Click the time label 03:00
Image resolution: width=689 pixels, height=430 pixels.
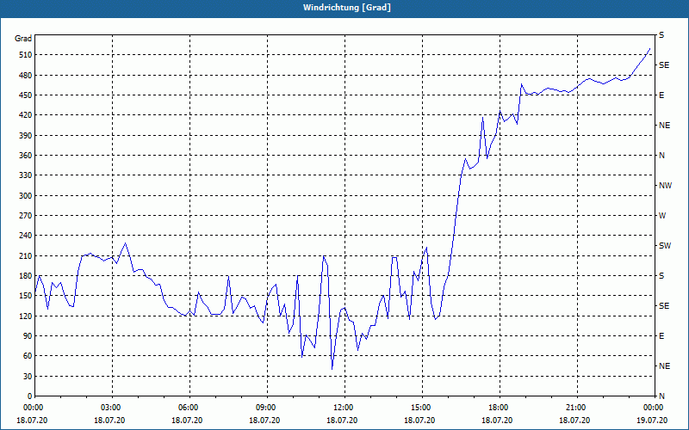pos(110,407)
